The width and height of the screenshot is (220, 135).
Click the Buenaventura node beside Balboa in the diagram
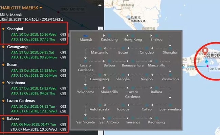click(x=133, y=61)
